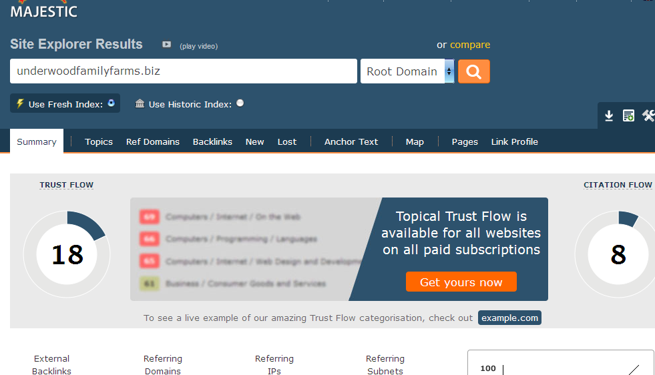Click the Referring Subnets label
Image resolution: width=655 pixels, height=375 pixels.
pyautogui.click(x=385, y=364)
